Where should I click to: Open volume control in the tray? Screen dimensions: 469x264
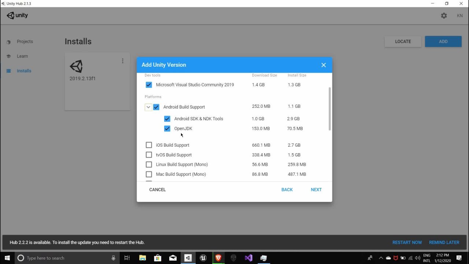click(x=418, y=258)
